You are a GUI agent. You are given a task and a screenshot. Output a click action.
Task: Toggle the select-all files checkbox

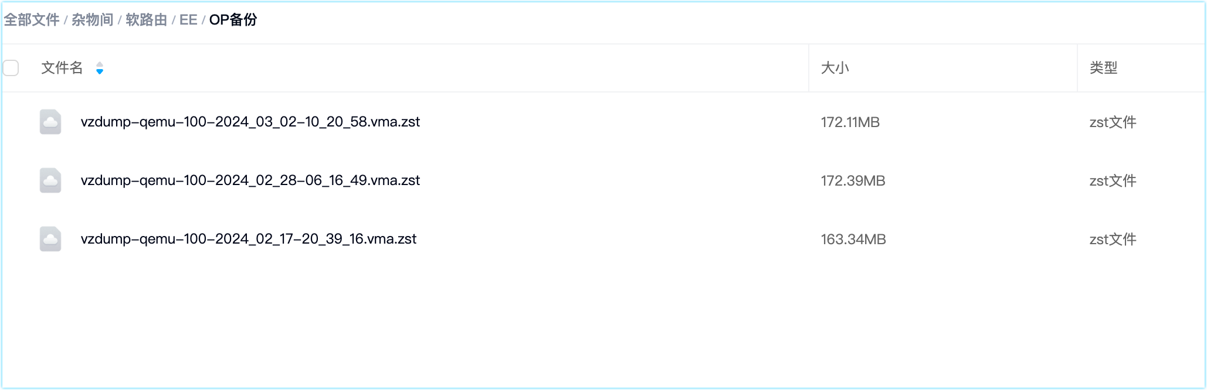[x=11, y=68]
